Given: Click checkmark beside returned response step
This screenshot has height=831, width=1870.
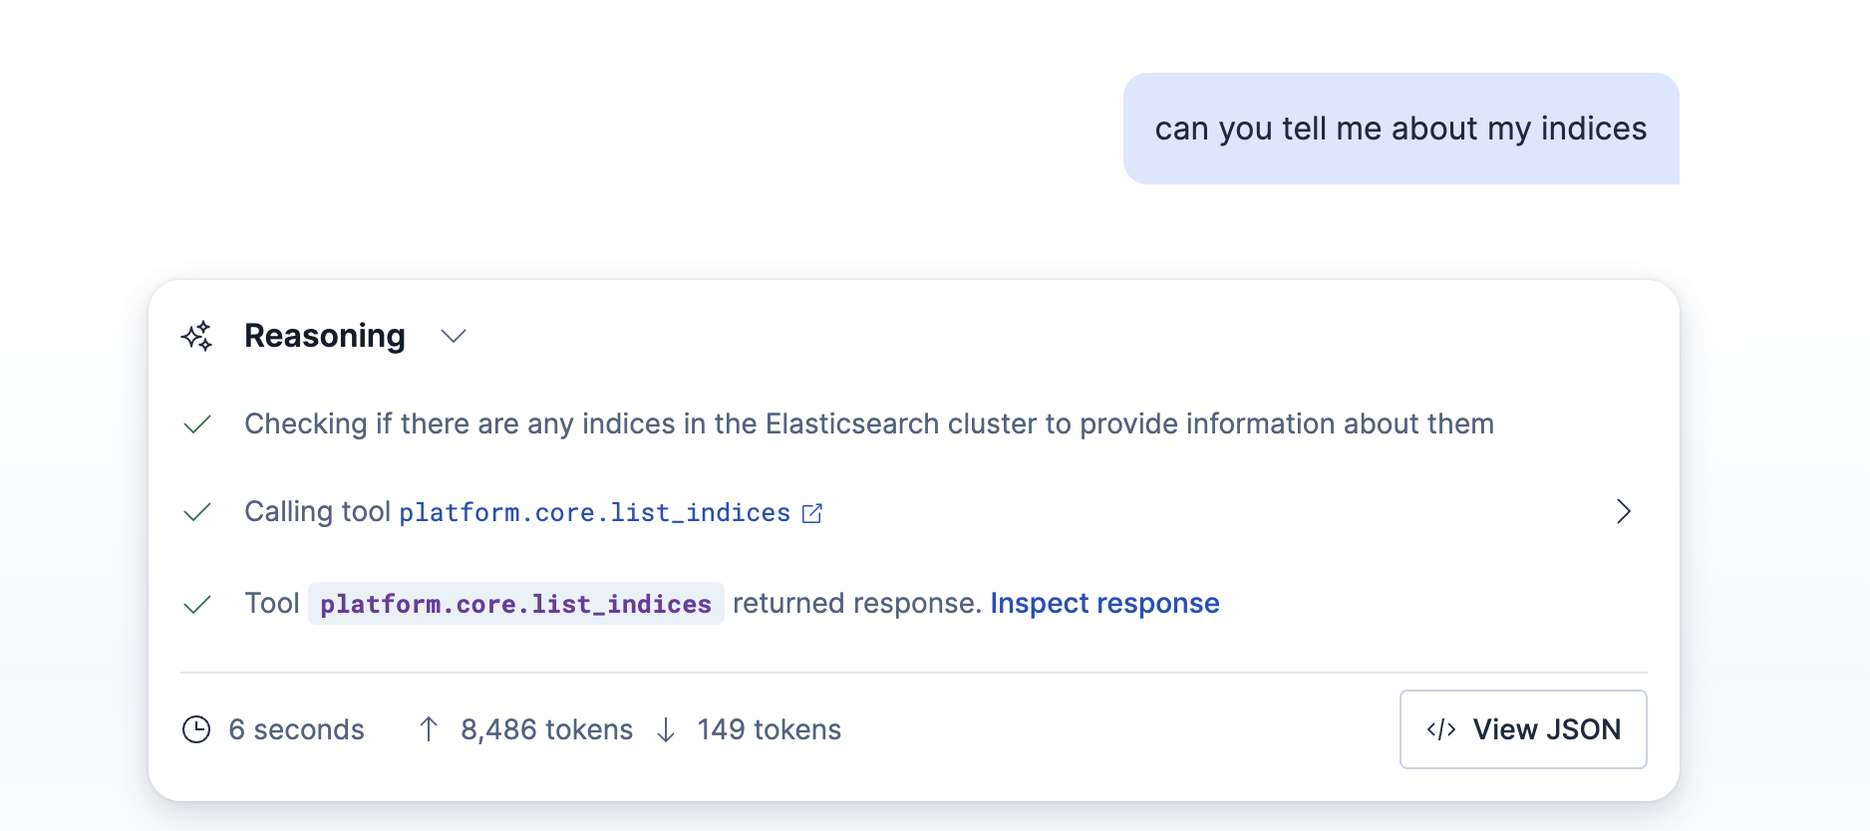Looking at the screenshot, I should [x=197, y=604].
